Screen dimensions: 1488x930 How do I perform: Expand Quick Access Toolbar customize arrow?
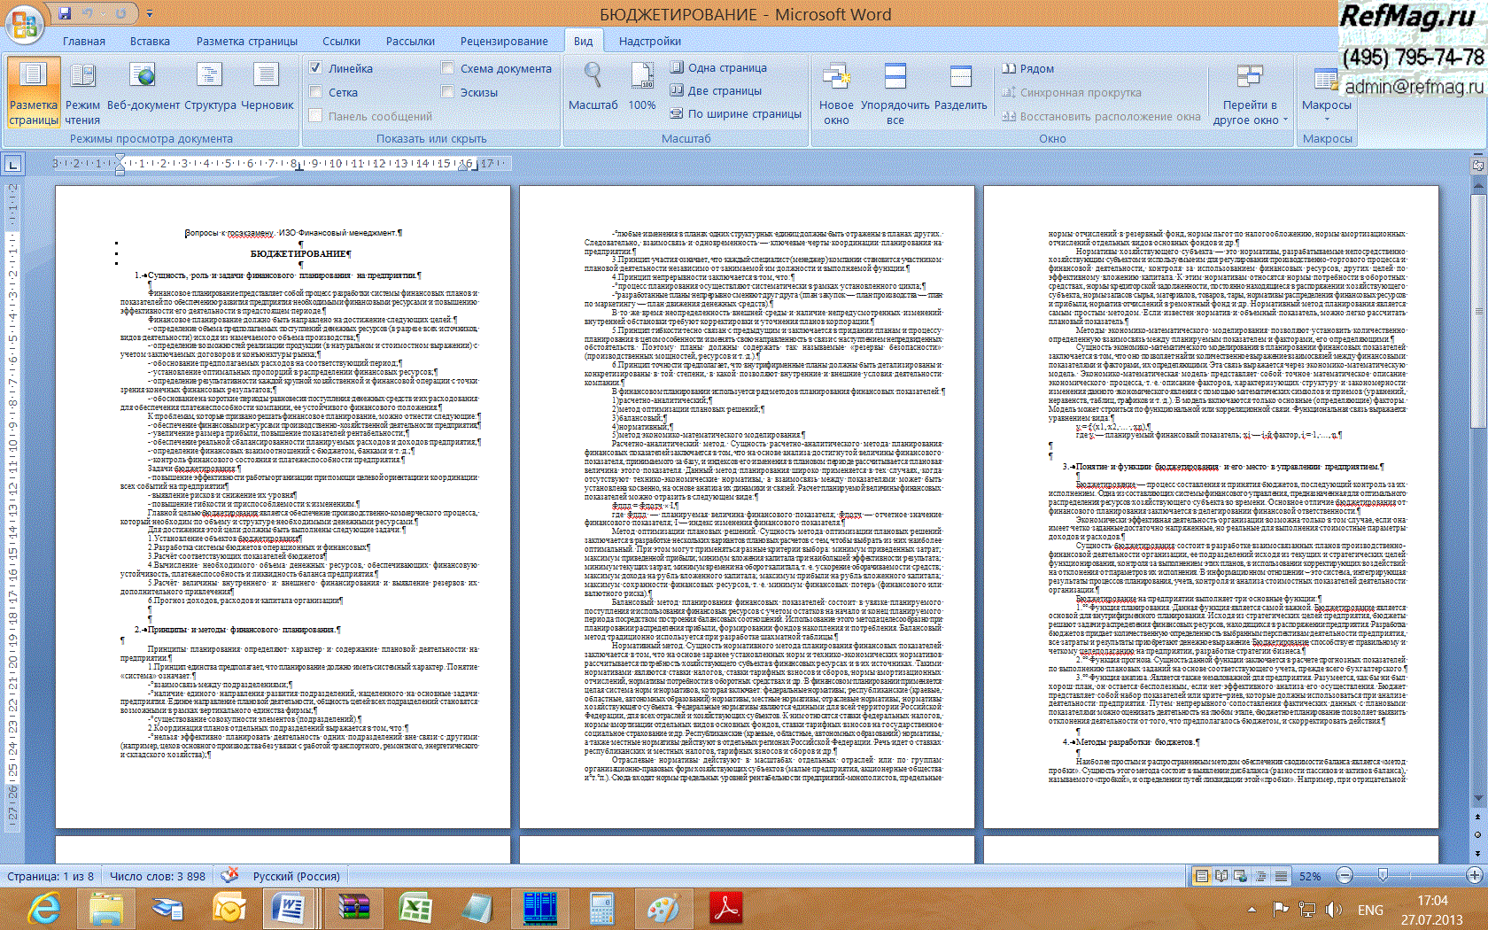click(x=150, y=14)
